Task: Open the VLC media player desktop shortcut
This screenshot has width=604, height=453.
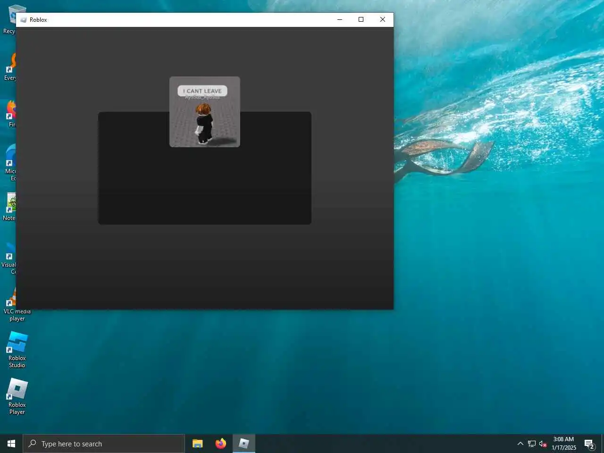Action: tap(17, 304)
